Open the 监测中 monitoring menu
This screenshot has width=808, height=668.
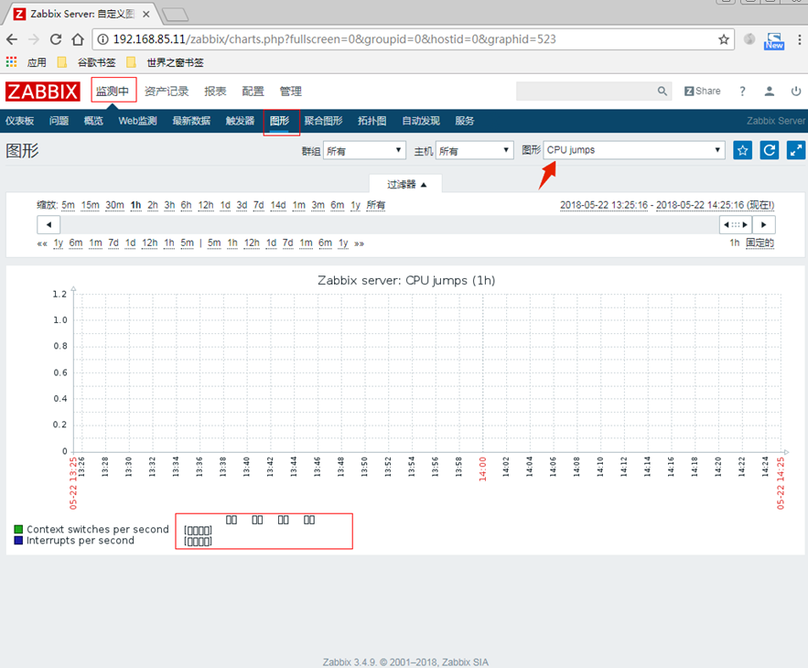(113, 92)
